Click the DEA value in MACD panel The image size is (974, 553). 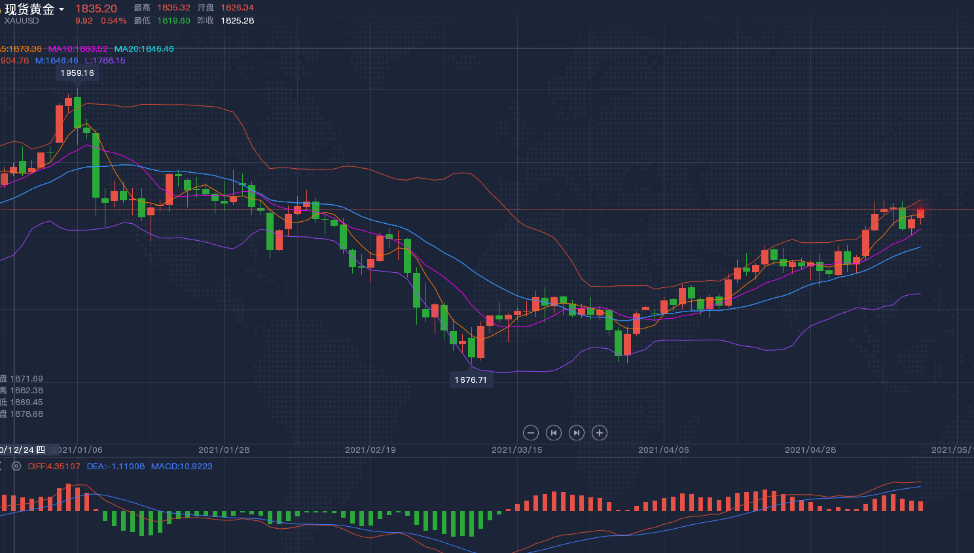(x=115, y=467)
